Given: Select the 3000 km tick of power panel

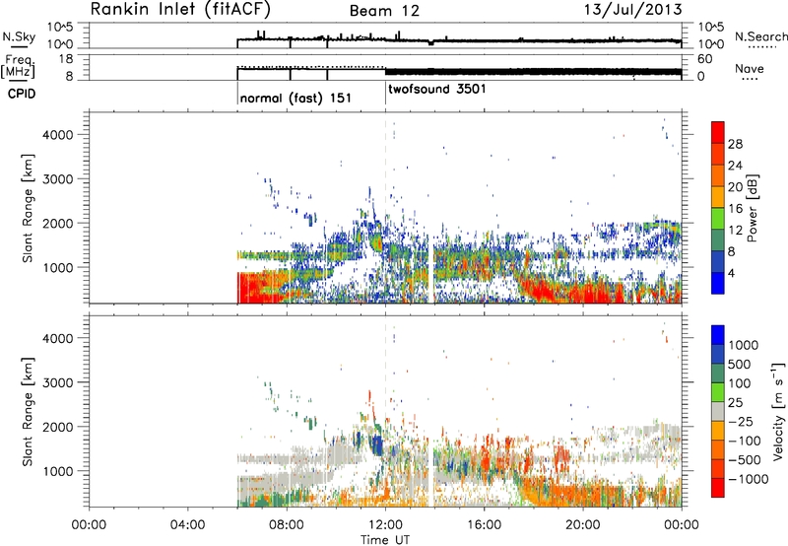Looking at the screenshot, I should click(x=58, y=179).
